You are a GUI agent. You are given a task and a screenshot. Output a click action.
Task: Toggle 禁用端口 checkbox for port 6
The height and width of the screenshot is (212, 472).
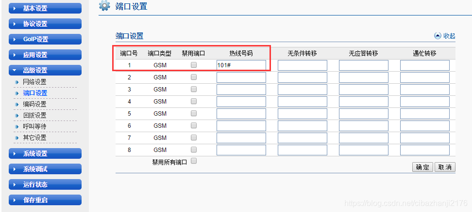[194, 125]
